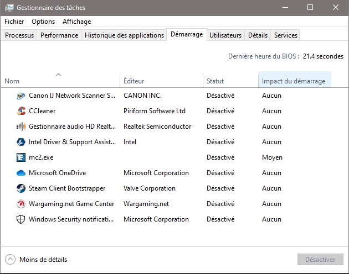Click the Valve Corporation publisher cell
This screenshot has width=349, height=274.
click(150, 188)
